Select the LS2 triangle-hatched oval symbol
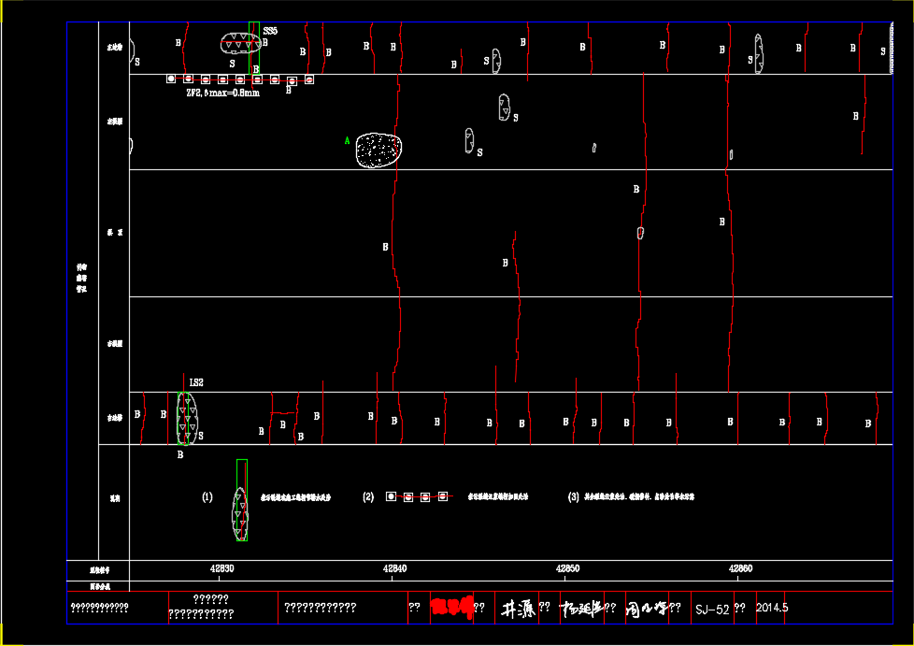Screen dimensions: 914x646 (188, 418)
